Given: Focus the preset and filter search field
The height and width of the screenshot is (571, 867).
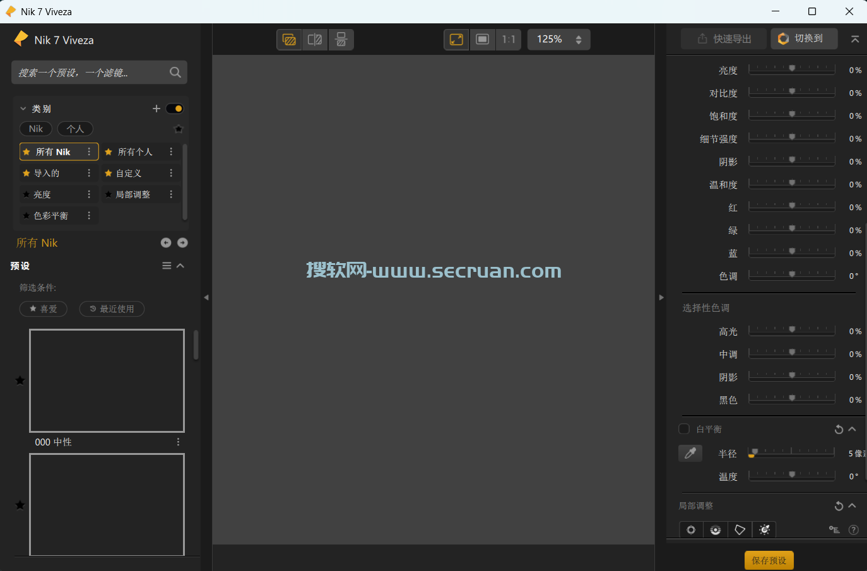Looking at the screenshot, I should (x=99, y=73).
